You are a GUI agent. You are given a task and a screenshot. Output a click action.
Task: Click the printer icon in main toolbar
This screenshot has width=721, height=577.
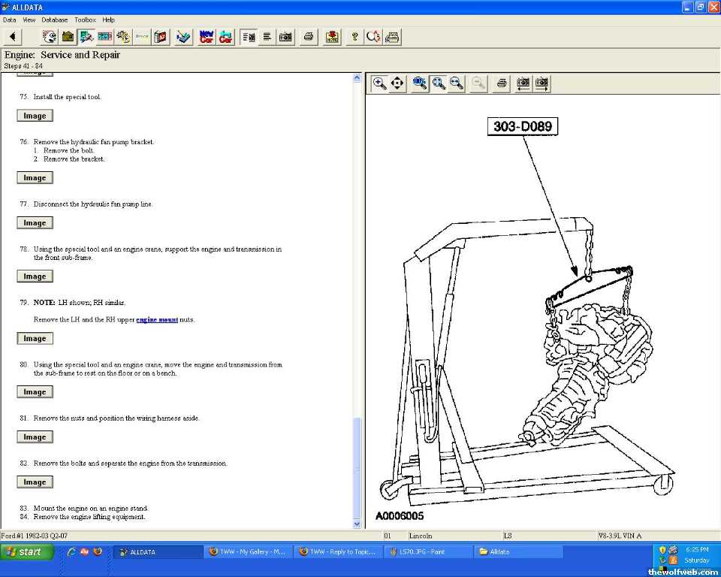click(308, 37)
